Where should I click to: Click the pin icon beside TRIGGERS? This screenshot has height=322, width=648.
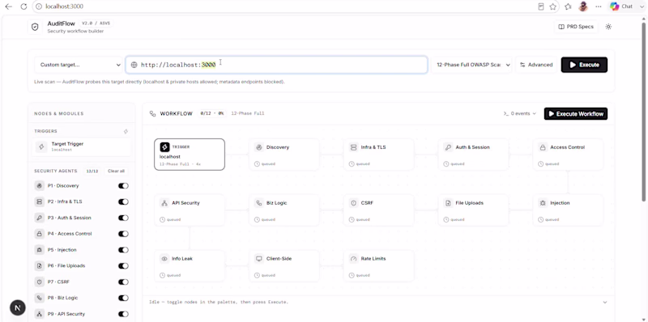(126, 131)
